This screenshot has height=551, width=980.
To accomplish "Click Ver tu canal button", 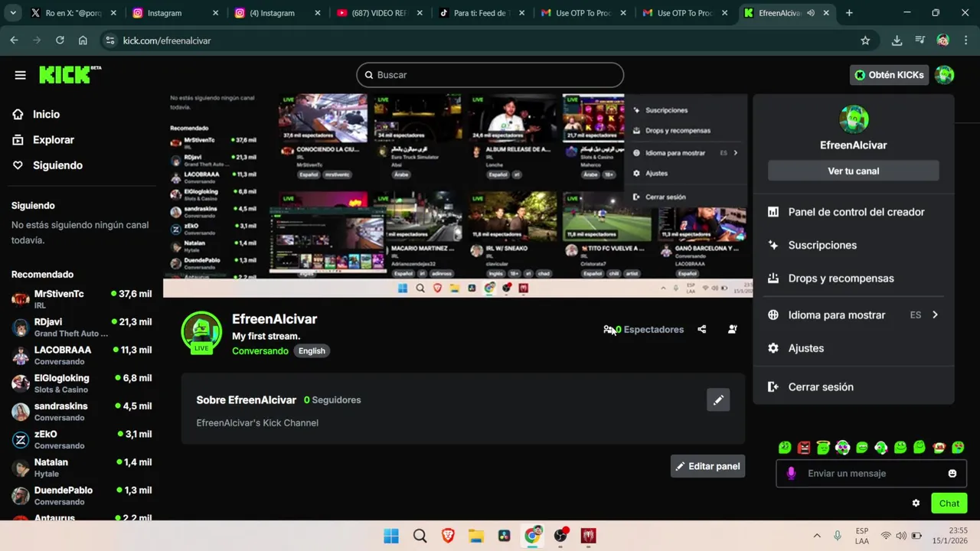I will coord(854,171).
